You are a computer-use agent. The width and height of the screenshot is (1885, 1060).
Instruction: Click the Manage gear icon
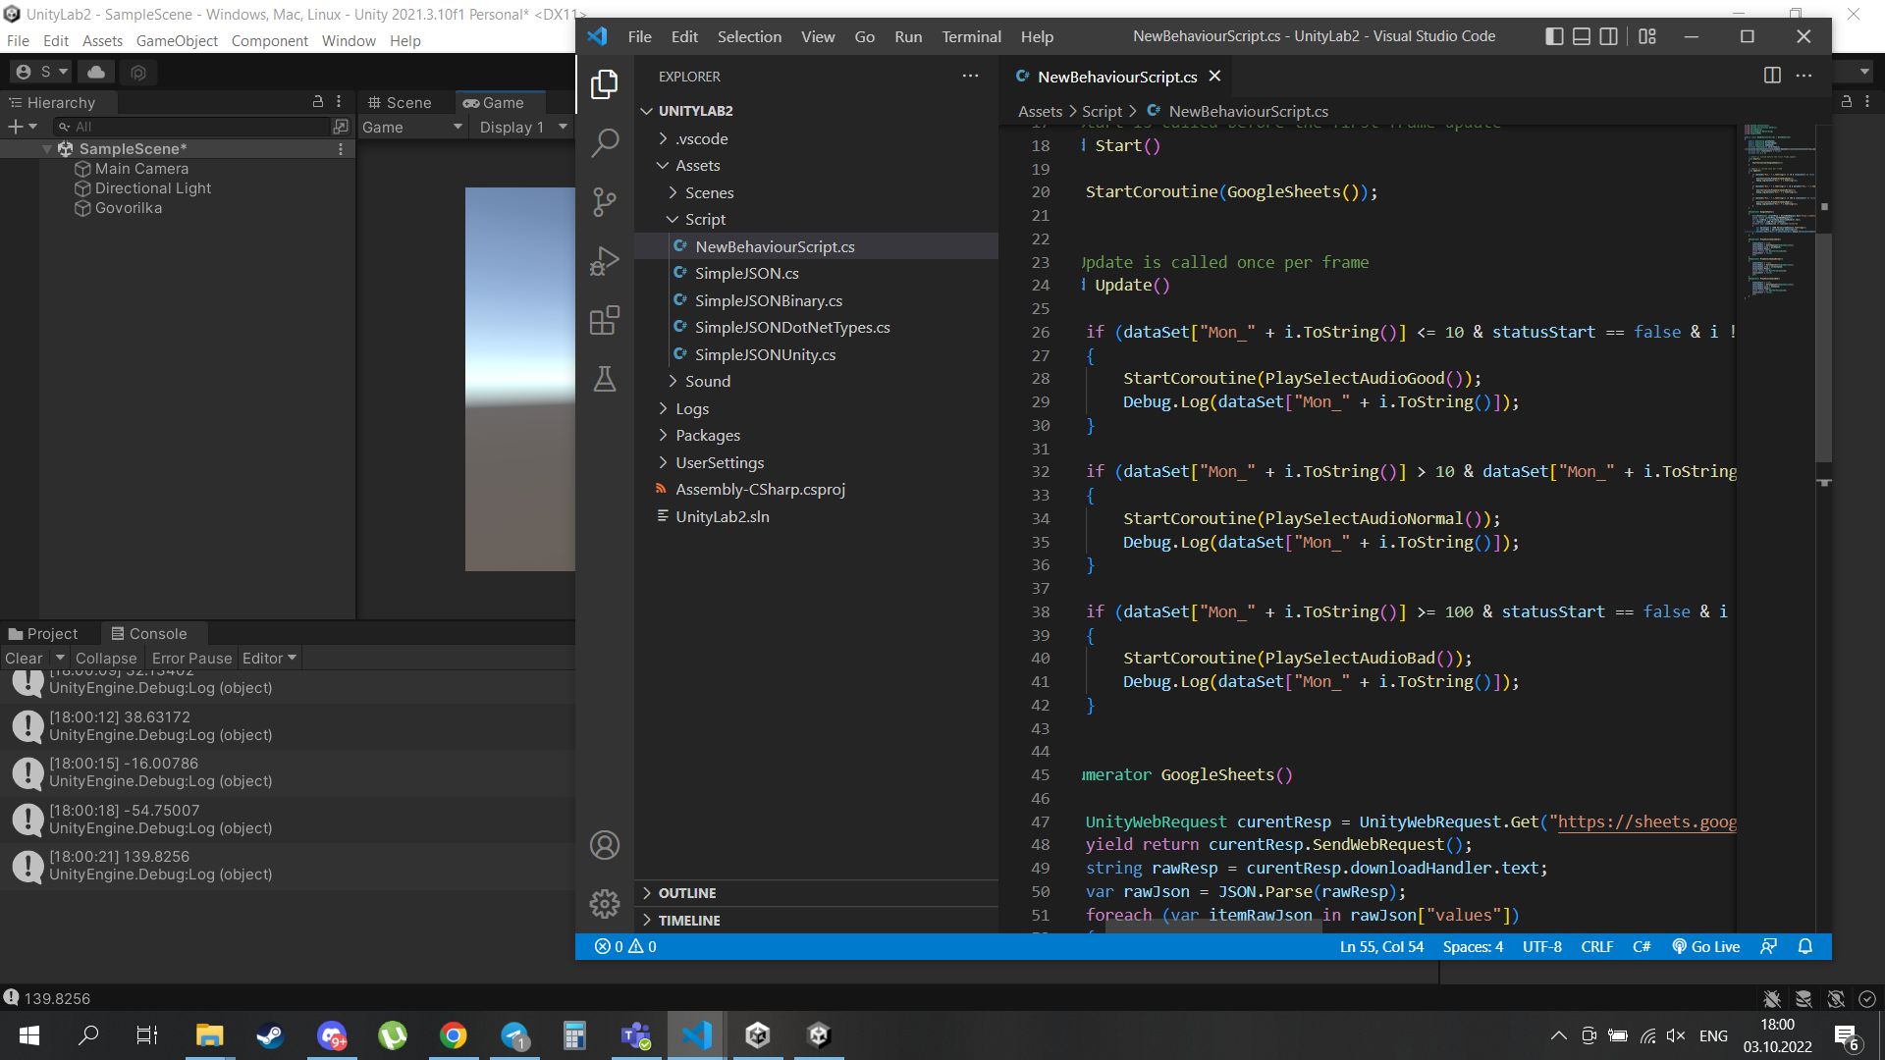[x=605, y=903]
